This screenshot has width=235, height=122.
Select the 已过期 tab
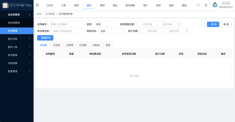(83, 45)
